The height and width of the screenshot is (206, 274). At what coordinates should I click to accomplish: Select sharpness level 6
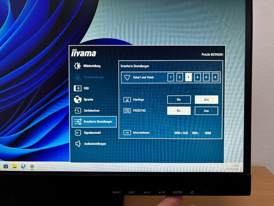pos(215,77)
